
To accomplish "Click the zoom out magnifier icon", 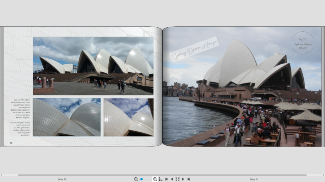I will (x=136, y=179).
